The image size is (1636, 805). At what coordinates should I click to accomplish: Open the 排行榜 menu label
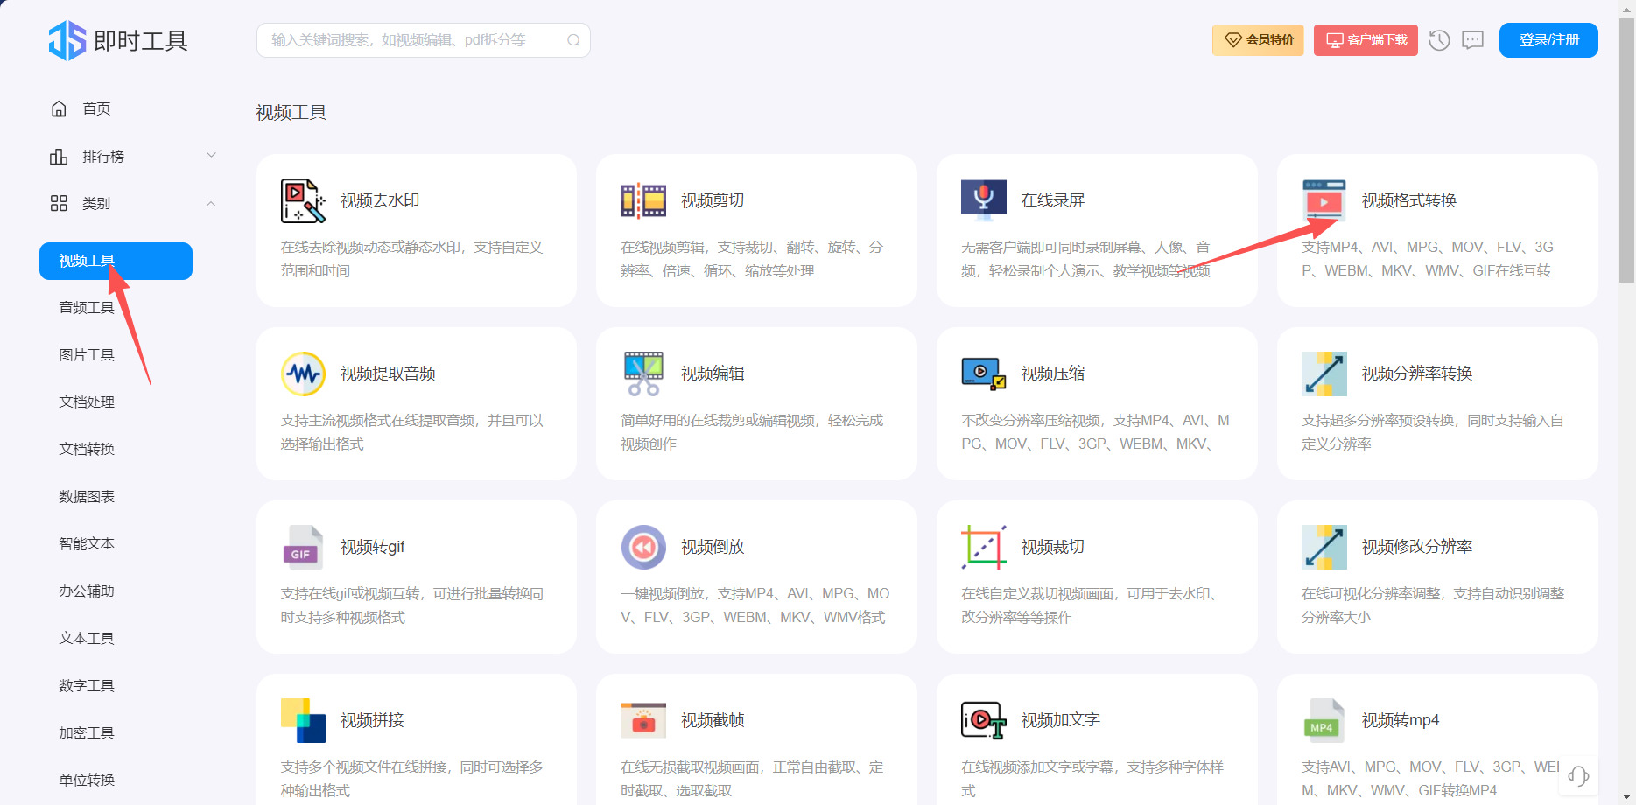[x=103, y=156]
